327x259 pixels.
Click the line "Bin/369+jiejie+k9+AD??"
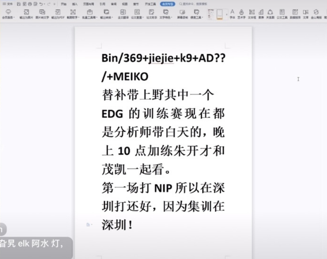tap(163, 58)
